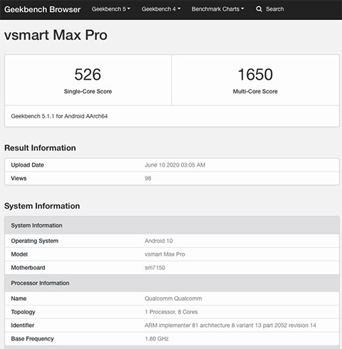Open the Benchmark Charts dropdown
The width and height of the screenshot is (342, 349).
pyautogui.click(x=218, y=9)
